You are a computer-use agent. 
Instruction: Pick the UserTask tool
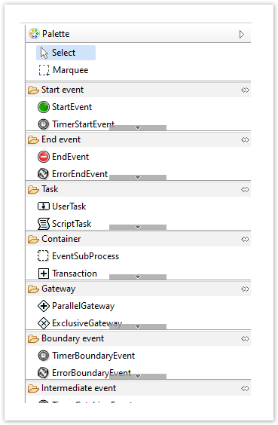point(62,206)
